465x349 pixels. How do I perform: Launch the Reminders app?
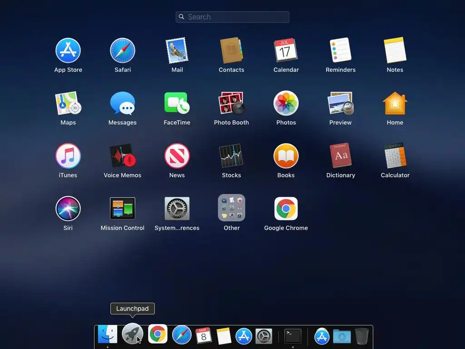click(341, 50)
